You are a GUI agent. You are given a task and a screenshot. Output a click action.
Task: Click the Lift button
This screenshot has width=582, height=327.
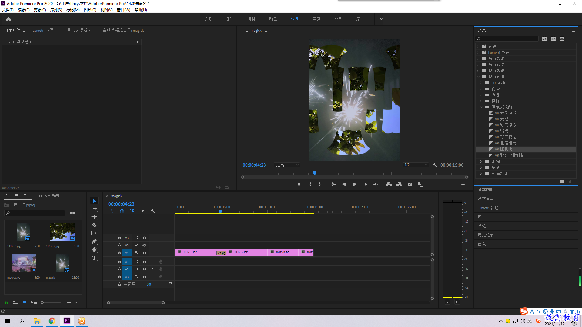coord(389,184)
